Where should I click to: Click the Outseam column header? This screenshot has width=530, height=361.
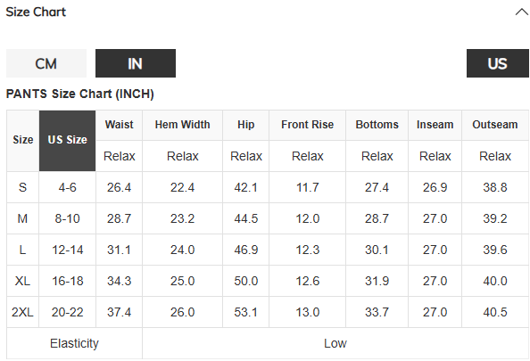tap(495, 125)
